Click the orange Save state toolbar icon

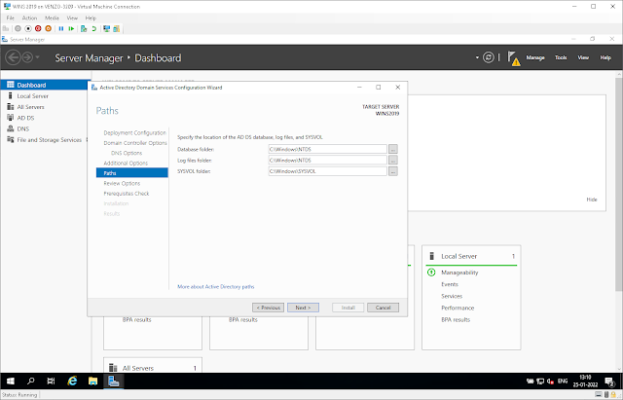pyautogui.click(x=48, y=28)
